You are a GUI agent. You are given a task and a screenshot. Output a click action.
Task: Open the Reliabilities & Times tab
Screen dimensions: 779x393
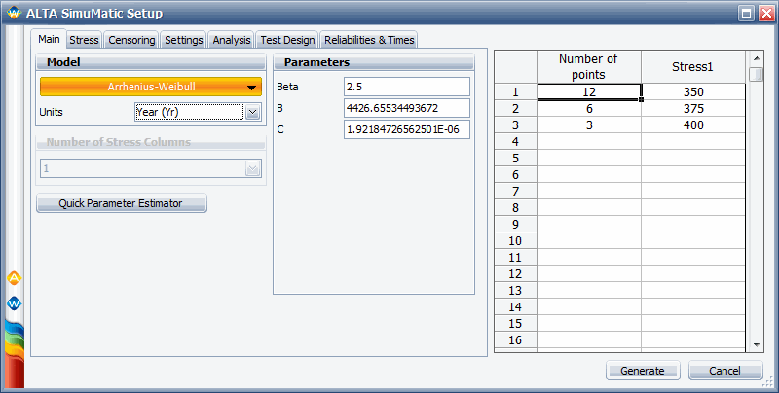pyautogui.click(x=369, y=40)
